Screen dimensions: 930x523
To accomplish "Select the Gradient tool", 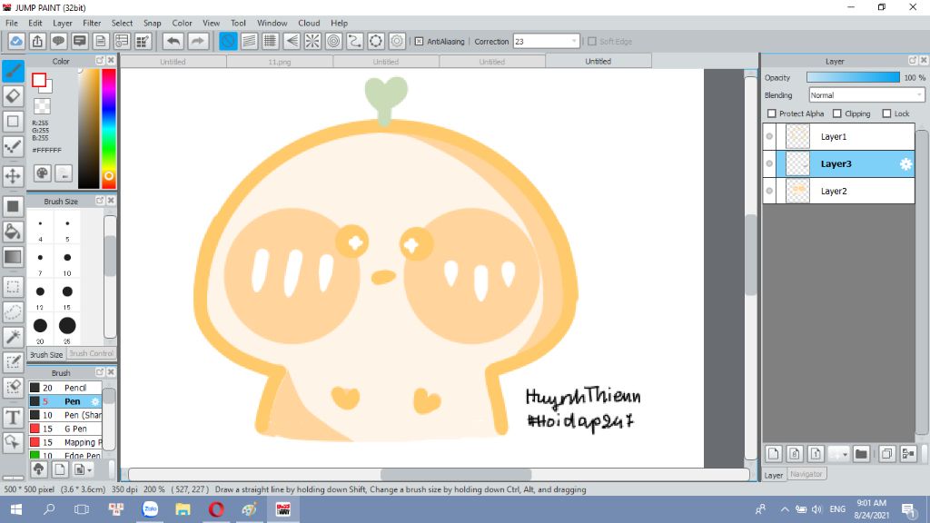I will (13, 257).
